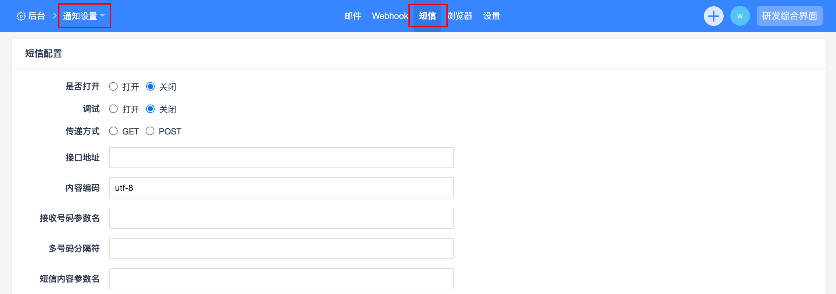836x294 pixels.
Task: Choose GET as 传递方式
Action: pyautogui.click(x=113, y=131)
